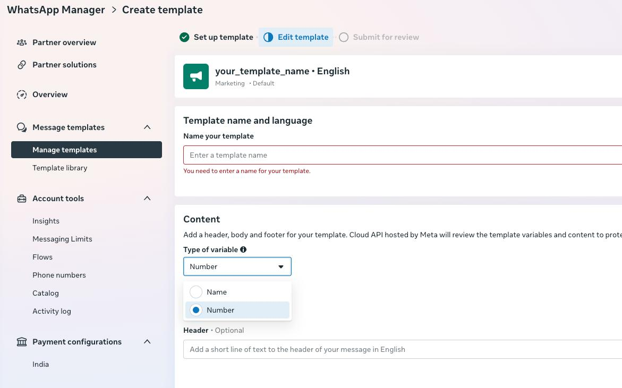
Task: Click the Payment configurations bank icon
Action: tap(22, 342)
